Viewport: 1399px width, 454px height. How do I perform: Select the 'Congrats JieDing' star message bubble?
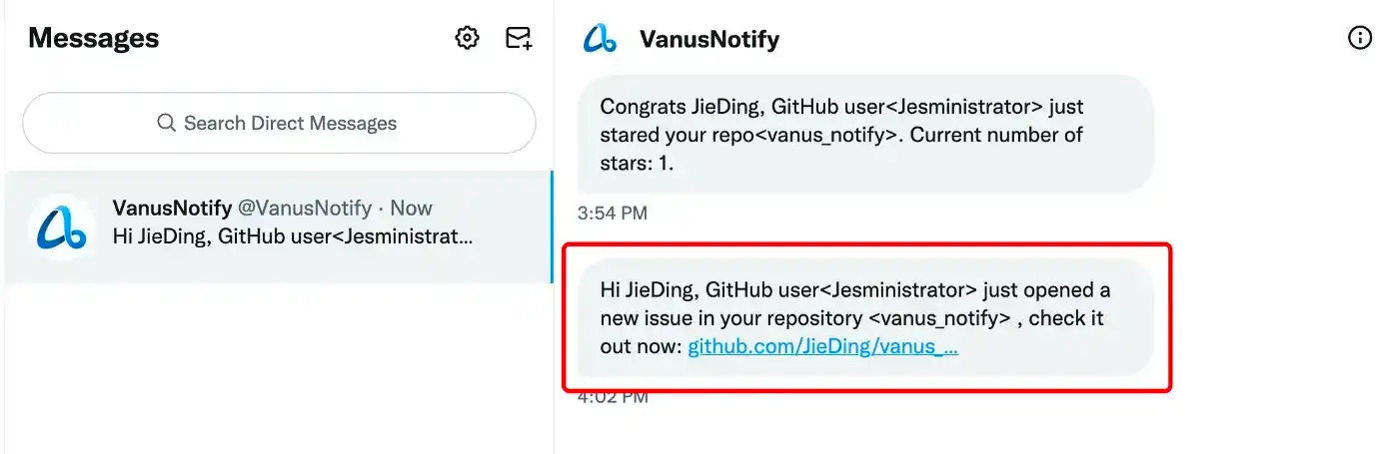865,134
